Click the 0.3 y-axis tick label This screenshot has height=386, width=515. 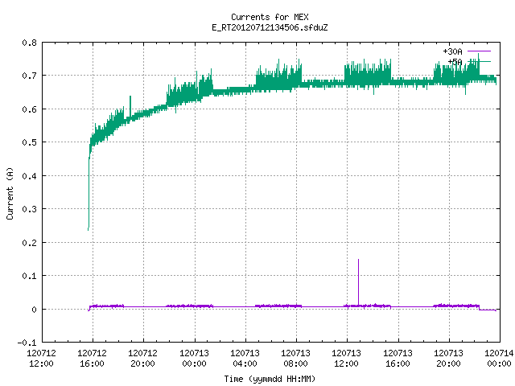(x=29, y=209)
